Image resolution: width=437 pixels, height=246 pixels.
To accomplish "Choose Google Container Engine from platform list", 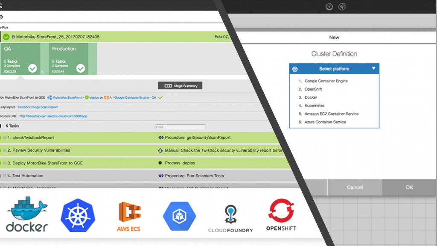I will coord(326,81).
